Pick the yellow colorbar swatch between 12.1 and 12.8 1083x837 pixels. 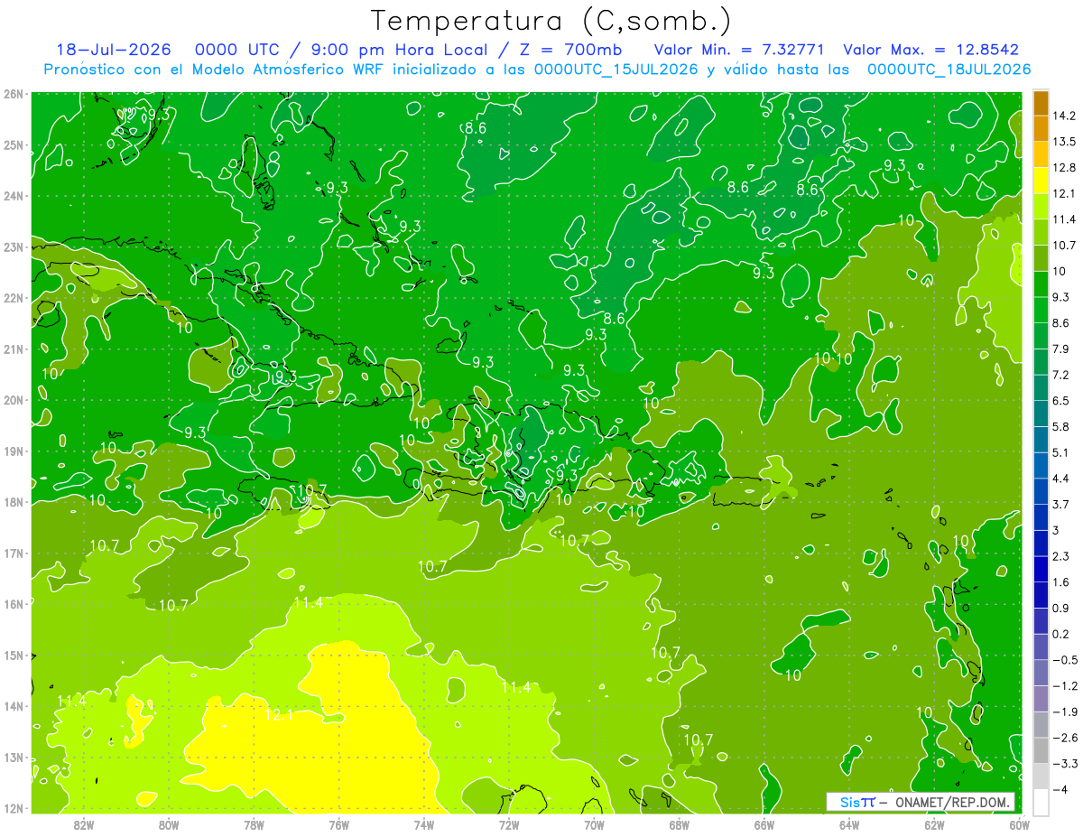pos(1041,181)
